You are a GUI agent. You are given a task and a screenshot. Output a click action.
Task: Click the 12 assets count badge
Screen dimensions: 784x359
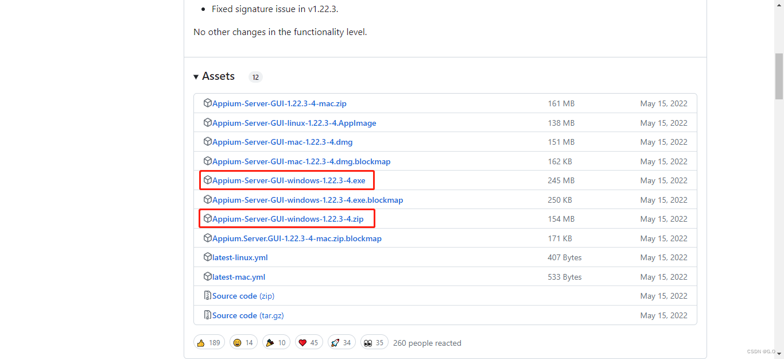[255, 76]
